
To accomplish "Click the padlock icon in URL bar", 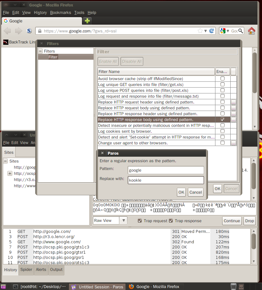I will point(40,31).
